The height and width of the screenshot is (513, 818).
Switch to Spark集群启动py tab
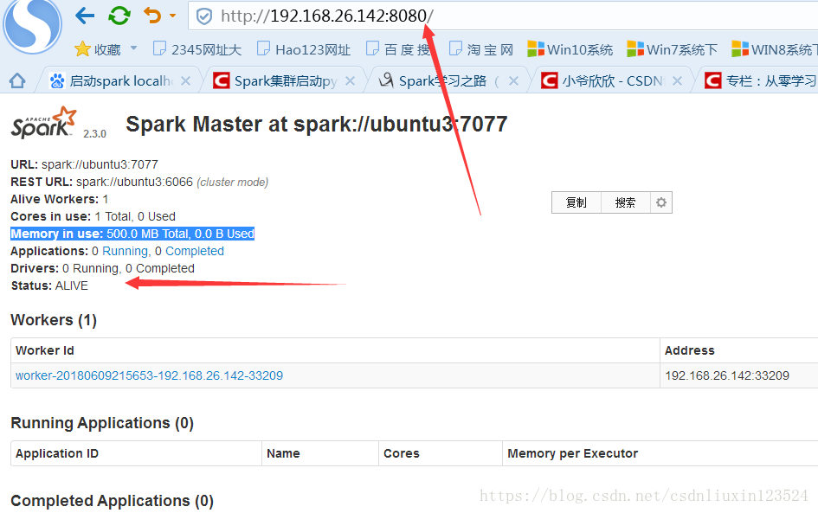(x=275, y=80)
